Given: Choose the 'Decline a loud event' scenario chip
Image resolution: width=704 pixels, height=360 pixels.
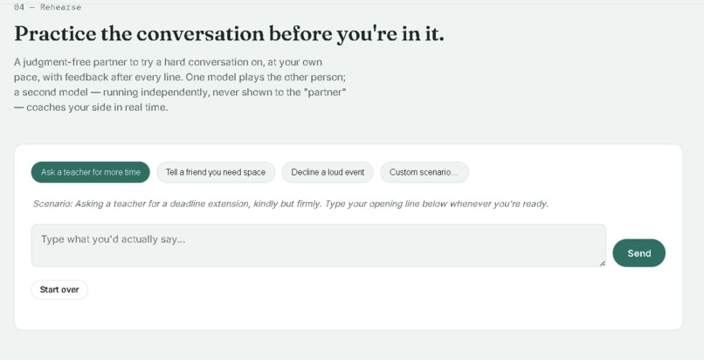Looking at the screenshot, I should pos(328,172).
